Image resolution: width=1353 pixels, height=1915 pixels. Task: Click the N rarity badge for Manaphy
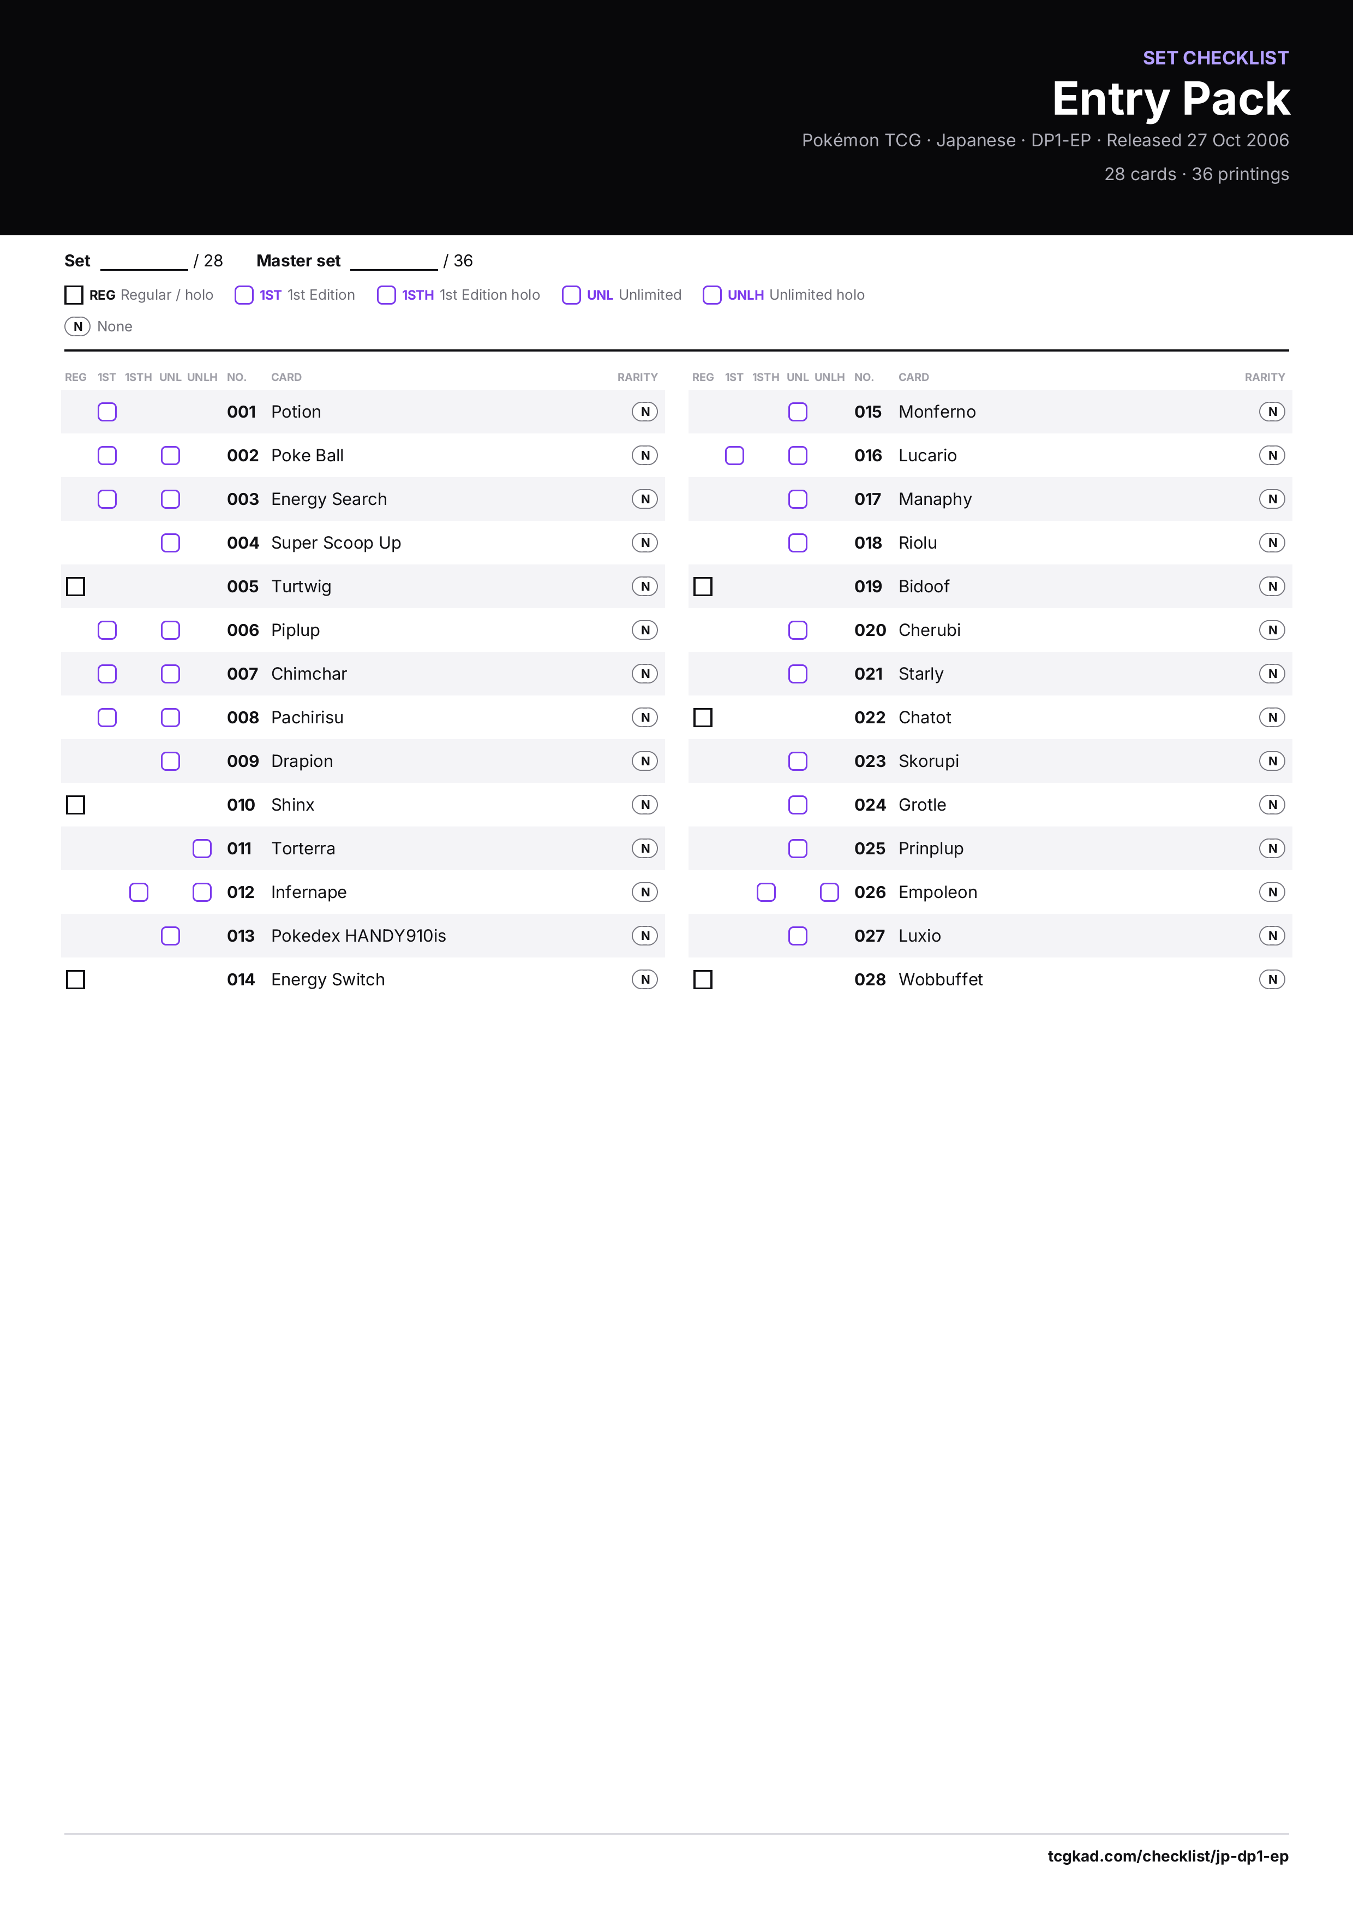pos(1272,499)
